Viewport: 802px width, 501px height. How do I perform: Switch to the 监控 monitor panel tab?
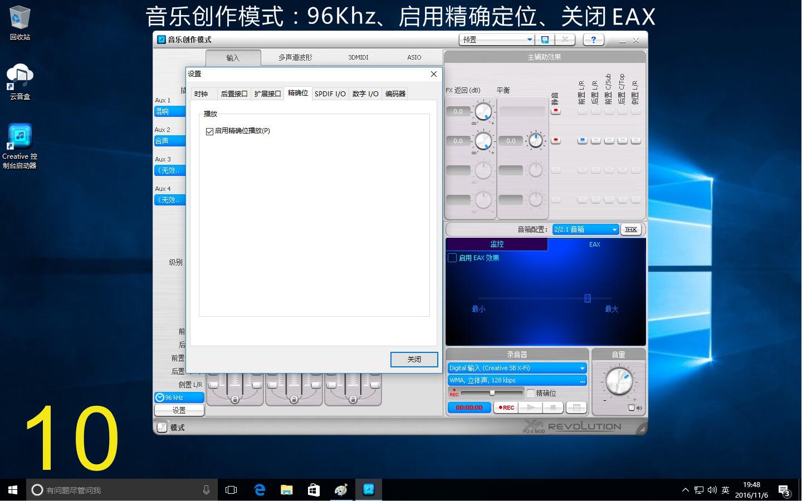(497, 244)
